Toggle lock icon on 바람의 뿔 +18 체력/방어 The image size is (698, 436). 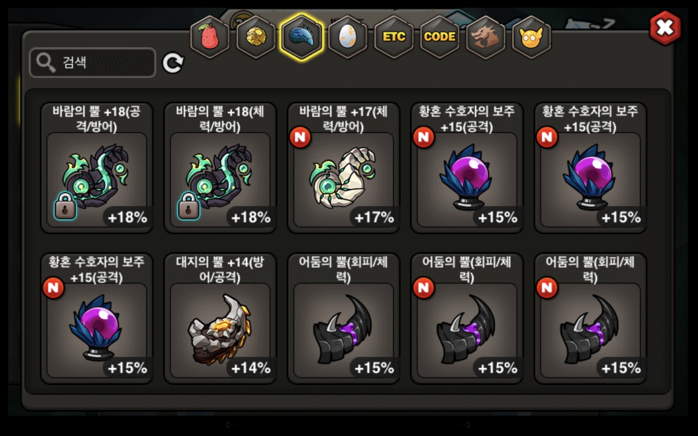coord(188,206)
